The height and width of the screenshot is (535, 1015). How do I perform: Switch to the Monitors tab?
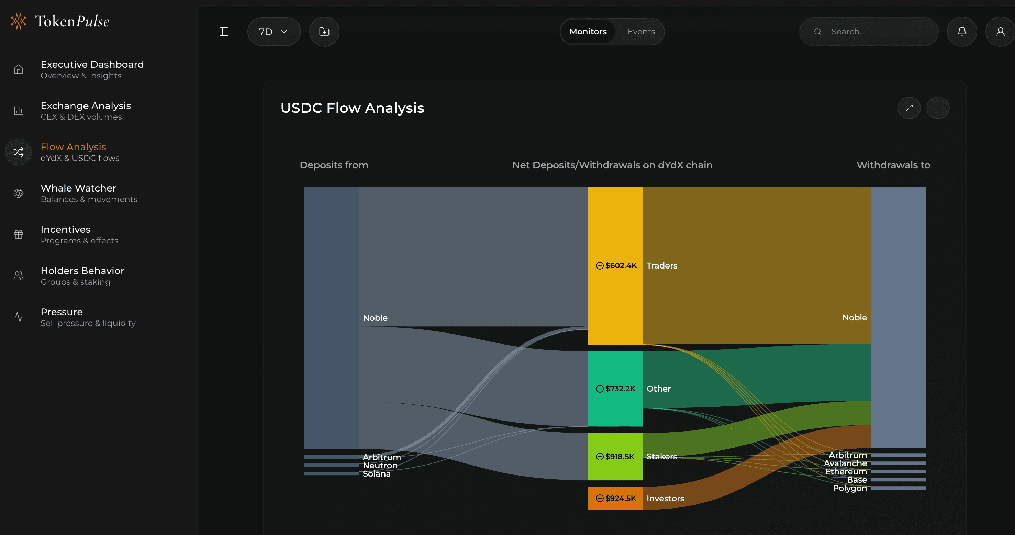click(x=588, y=32)
